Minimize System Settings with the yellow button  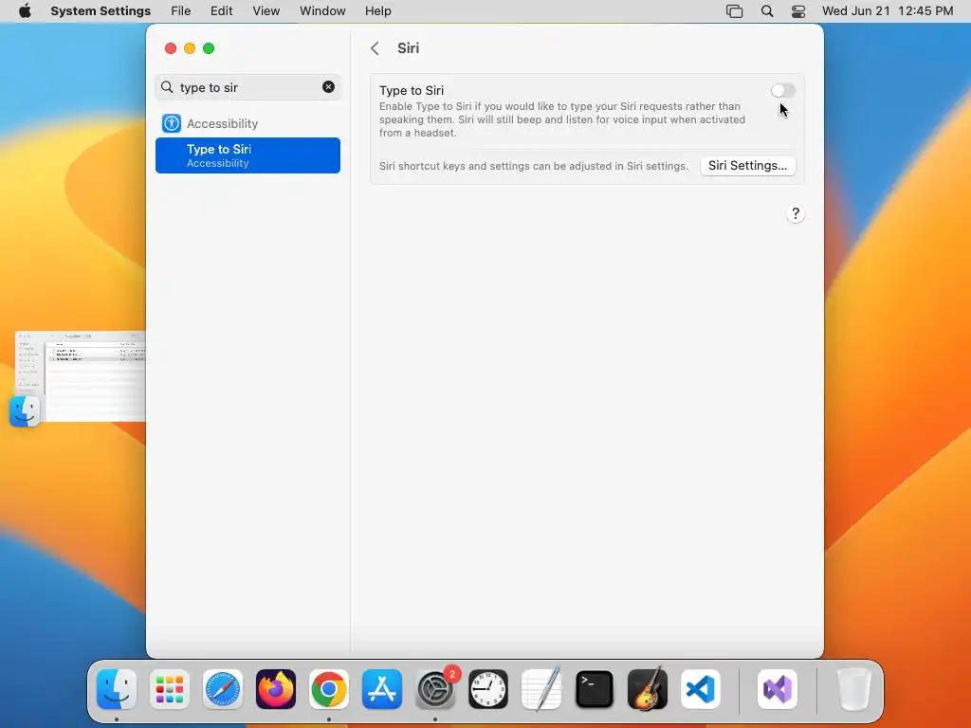190,48
